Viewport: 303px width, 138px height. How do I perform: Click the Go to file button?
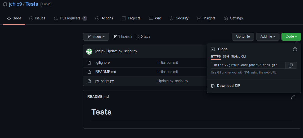coord(243,36)
